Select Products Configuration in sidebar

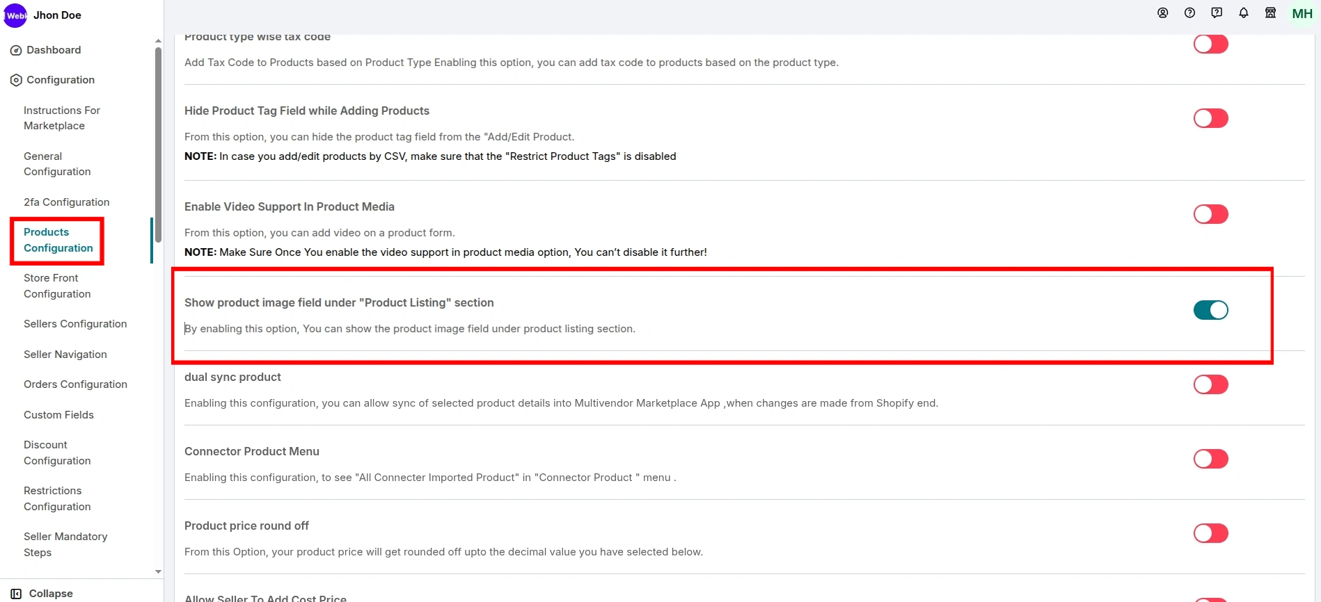58,241
